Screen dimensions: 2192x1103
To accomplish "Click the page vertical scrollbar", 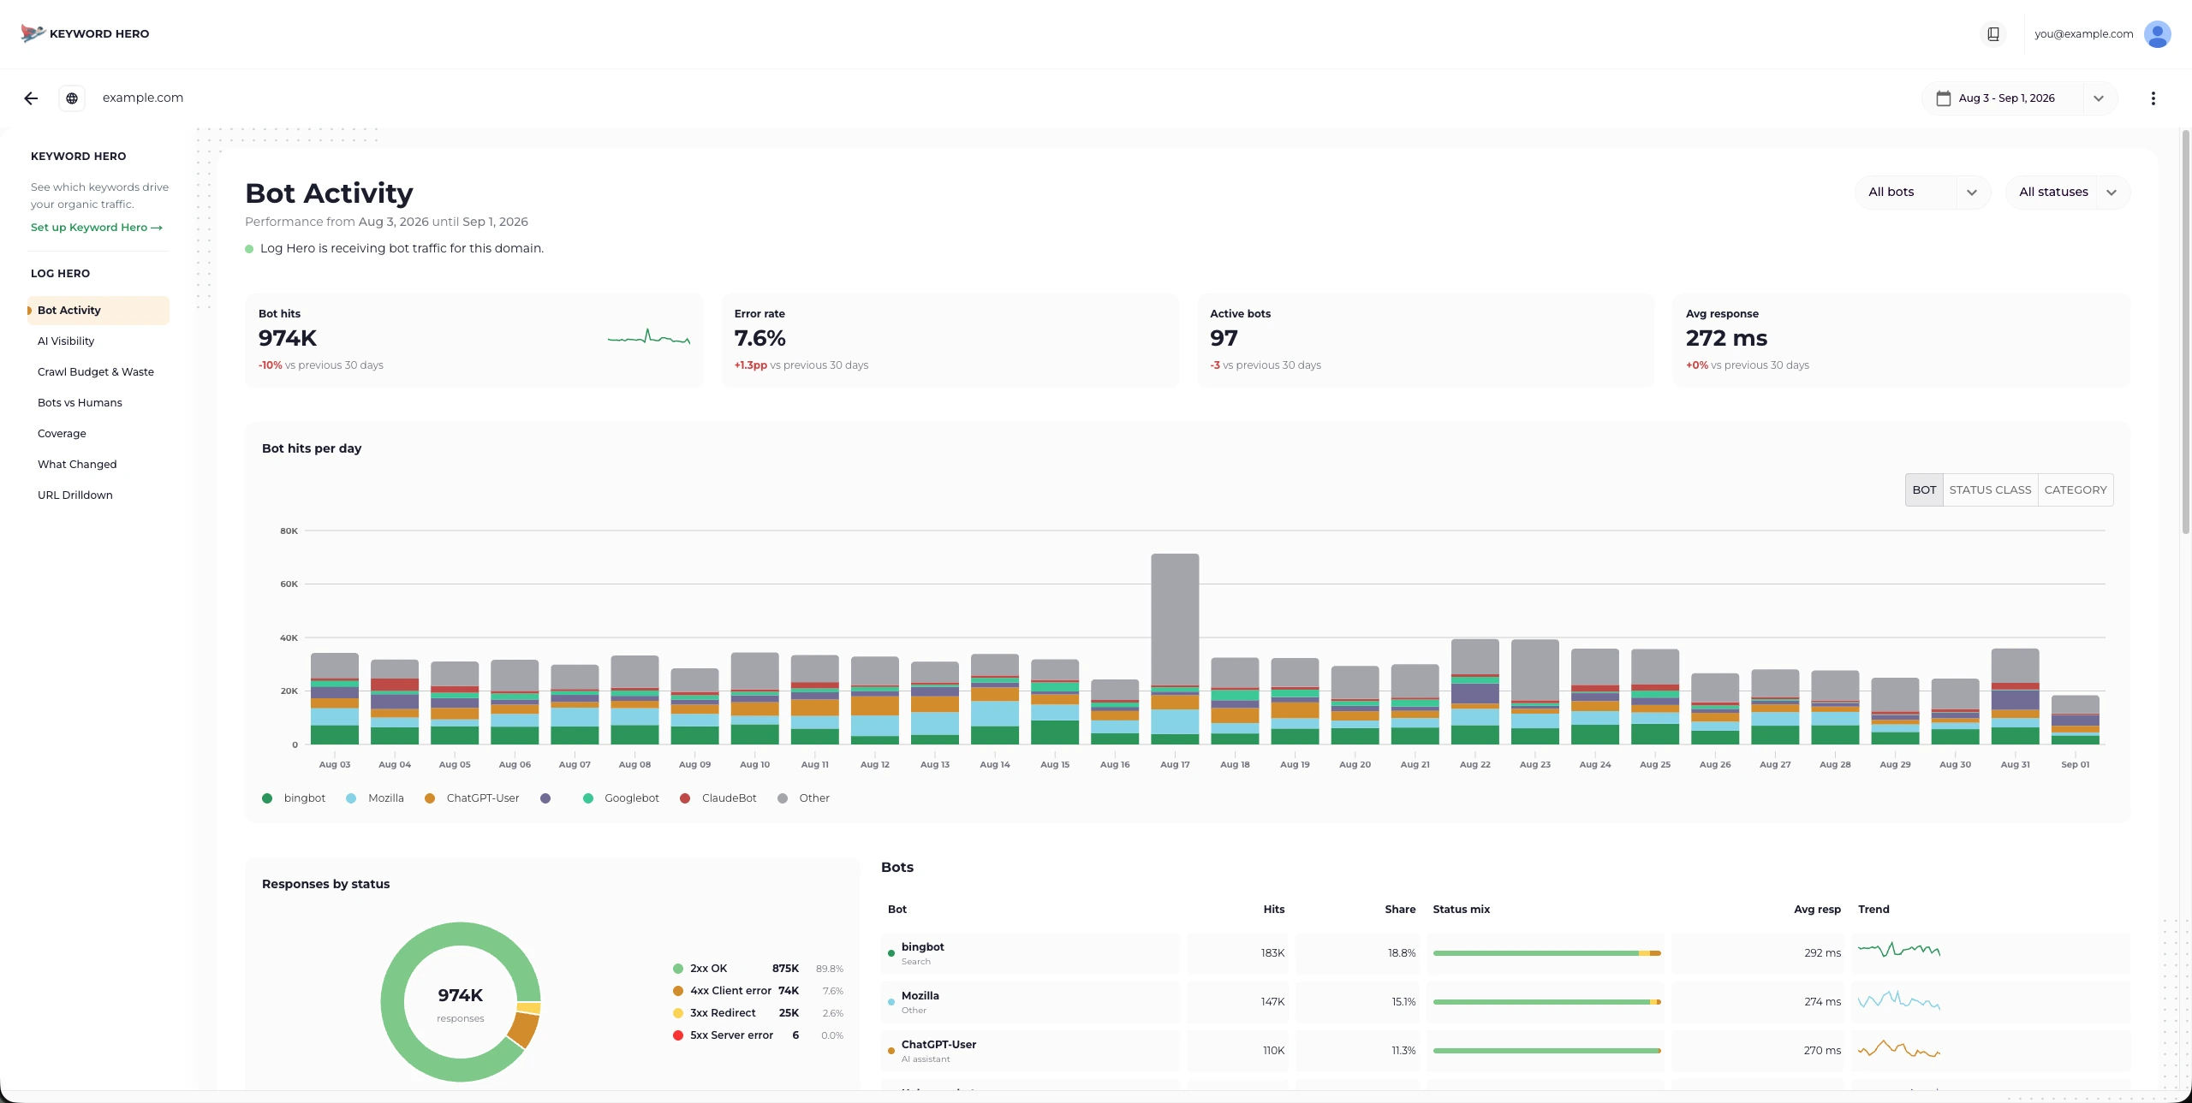I will click(2185, 334).
